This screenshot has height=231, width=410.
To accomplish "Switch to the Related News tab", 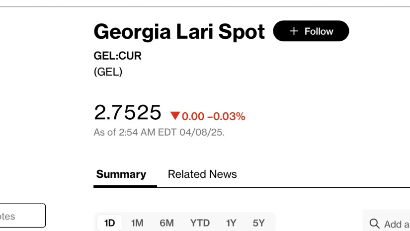I will click(202, 174).
